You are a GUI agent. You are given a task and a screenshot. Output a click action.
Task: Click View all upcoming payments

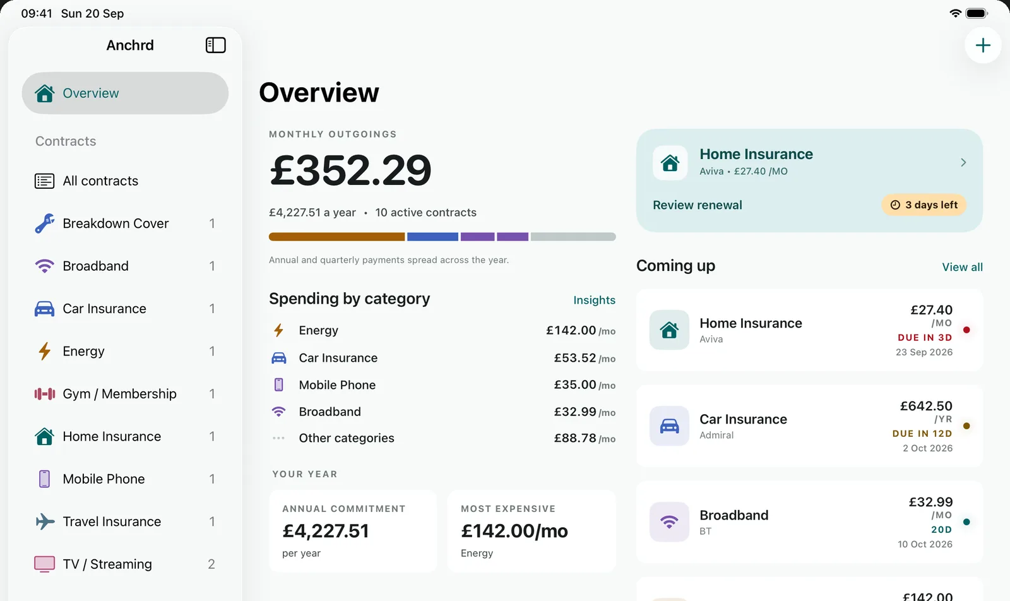[962, 267]
